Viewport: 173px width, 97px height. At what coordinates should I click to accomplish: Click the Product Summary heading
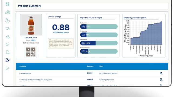(29, 6)
